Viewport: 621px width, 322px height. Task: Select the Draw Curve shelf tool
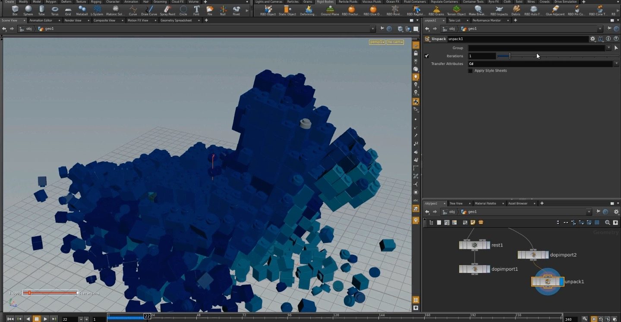[149, 10]
